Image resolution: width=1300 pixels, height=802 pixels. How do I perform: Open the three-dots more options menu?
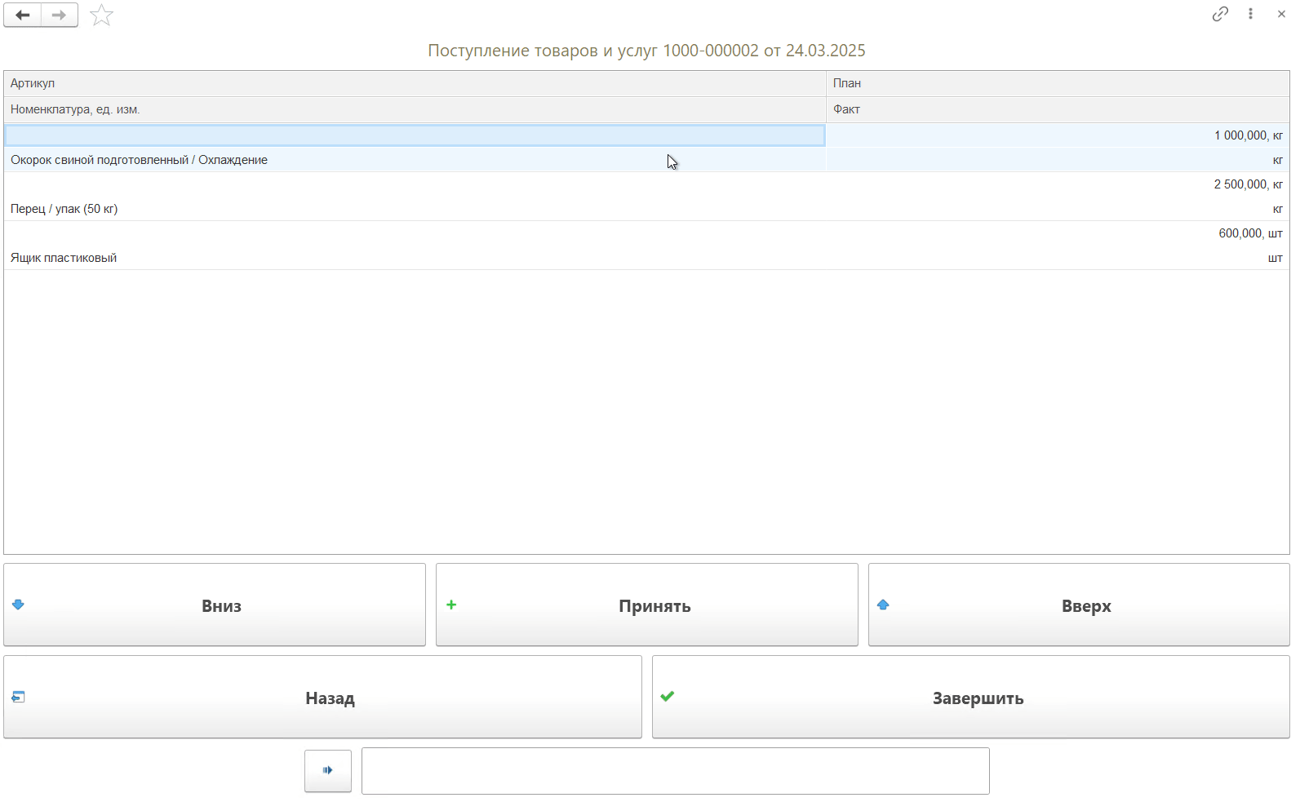click(x=1250, y=14)
